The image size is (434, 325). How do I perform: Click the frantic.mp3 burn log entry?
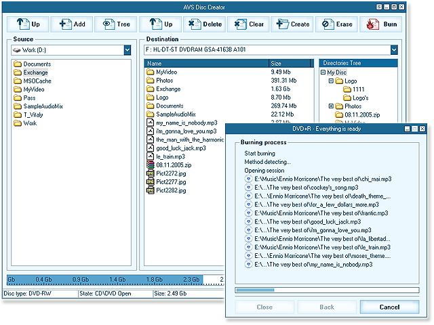point(317,213)
